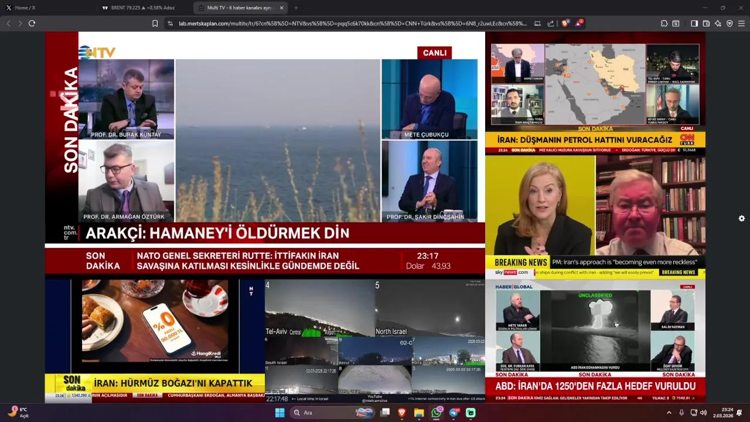Click the Sky News stream video
The height and width of the screenshot is (422, 750).
click(x=595, y=216)
